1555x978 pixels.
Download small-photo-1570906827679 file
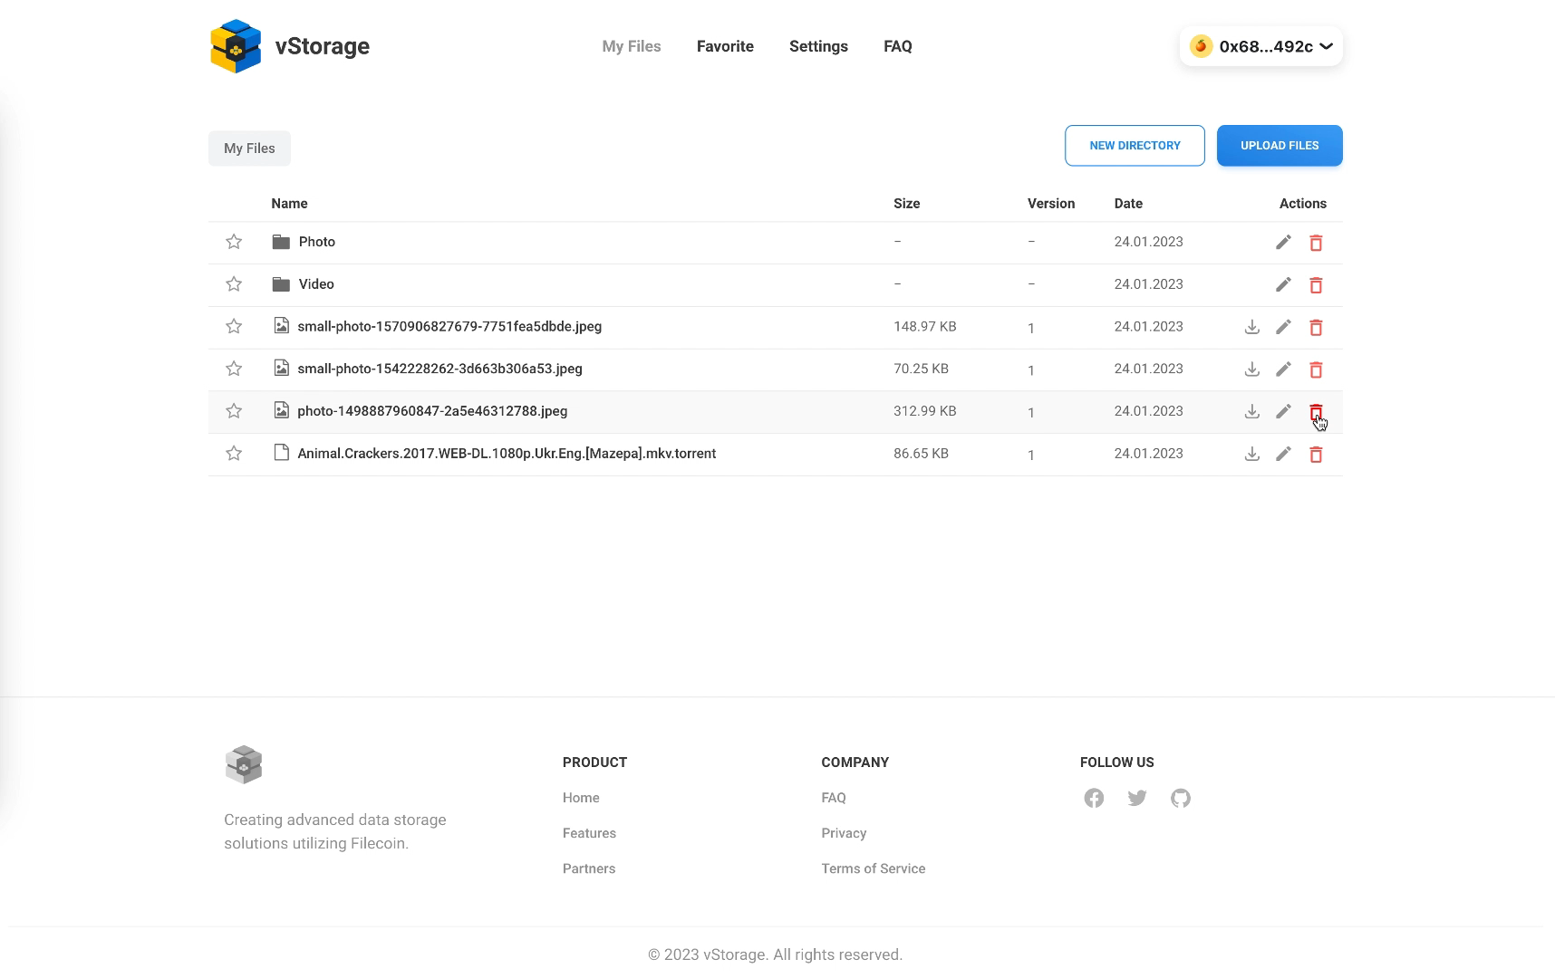tap(1251, 327)
